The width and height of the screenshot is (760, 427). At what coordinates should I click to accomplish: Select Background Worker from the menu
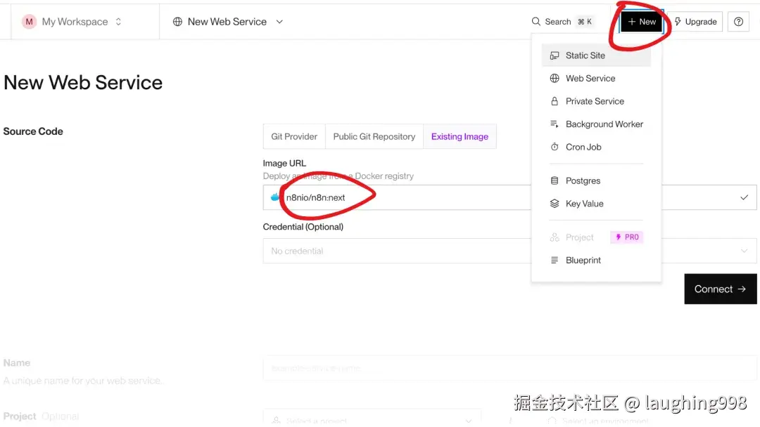coord(596,124)
